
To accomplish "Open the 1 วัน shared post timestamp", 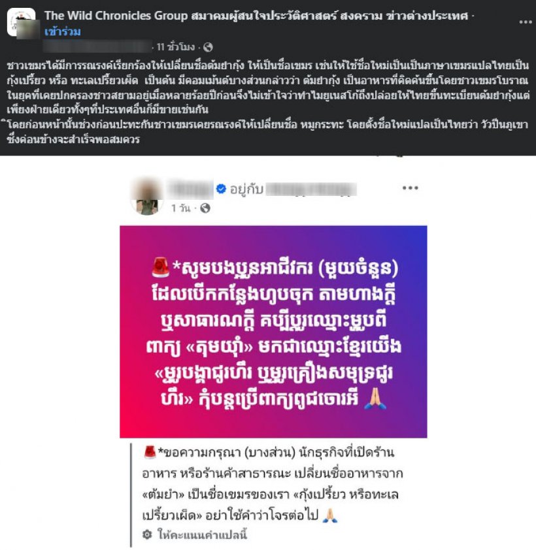I will pos(181,208).
